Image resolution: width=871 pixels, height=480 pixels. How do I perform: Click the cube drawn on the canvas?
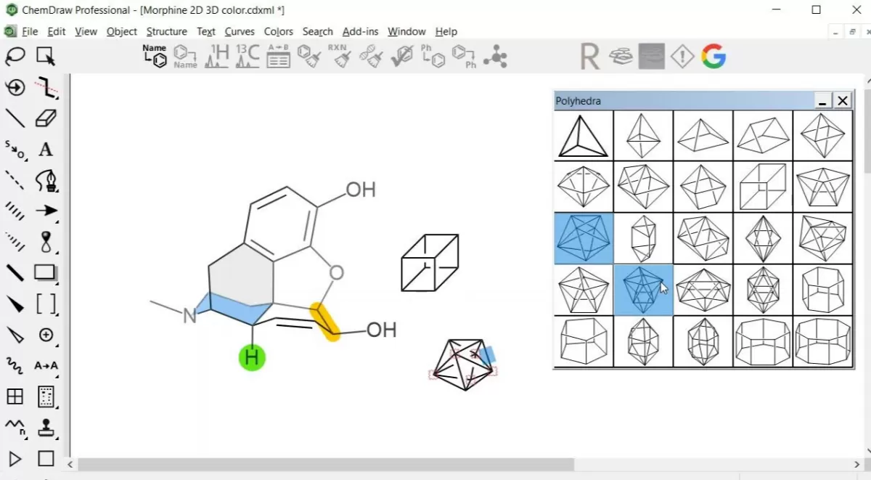430,263
